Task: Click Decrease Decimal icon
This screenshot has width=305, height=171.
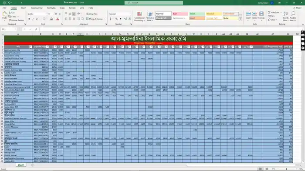Action: pyautogui.click(x=129, y=19)
